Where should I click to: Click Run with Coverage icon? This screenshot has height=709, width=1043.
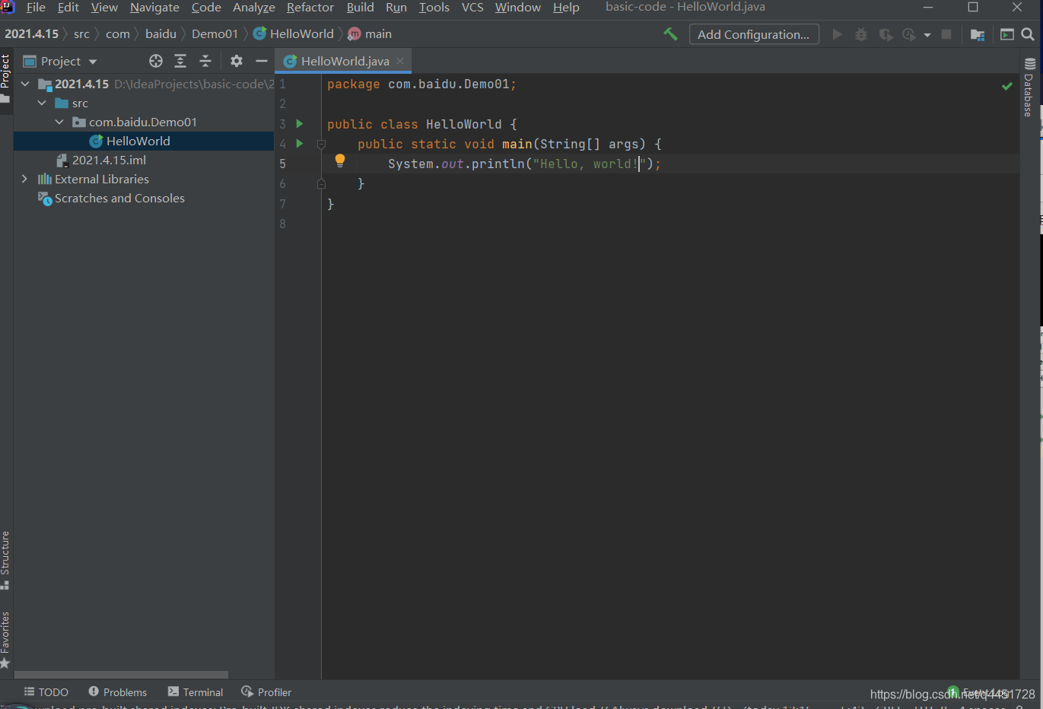886,34
